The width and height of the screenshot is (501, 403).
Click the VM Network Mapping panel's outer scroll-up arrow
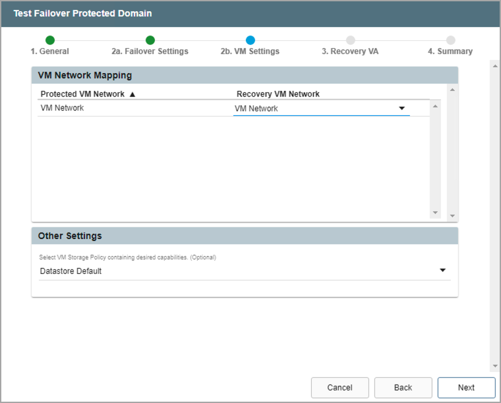coord(452,90)
